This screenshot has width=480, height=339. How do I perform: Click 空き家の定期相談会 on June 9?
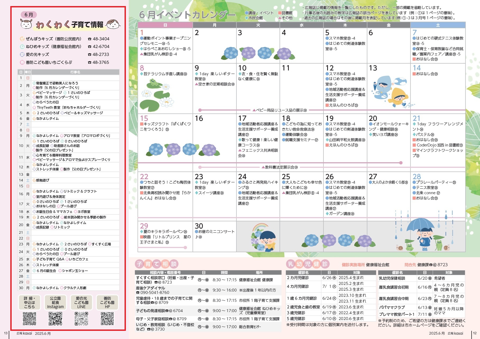pos(214,84)
